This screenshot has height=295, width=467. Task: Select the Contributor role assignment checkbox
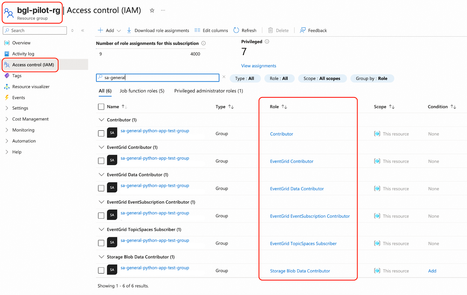101,134
